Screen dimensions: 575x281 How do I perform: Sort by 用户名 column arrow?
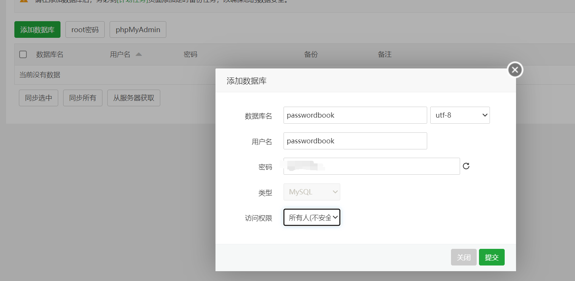point(139,54)
